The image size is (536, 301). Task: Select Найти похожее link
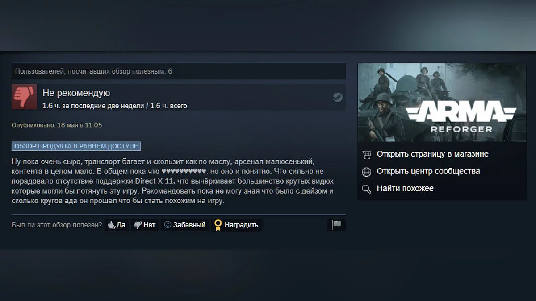pyautogui.click(x=405, y=189)
